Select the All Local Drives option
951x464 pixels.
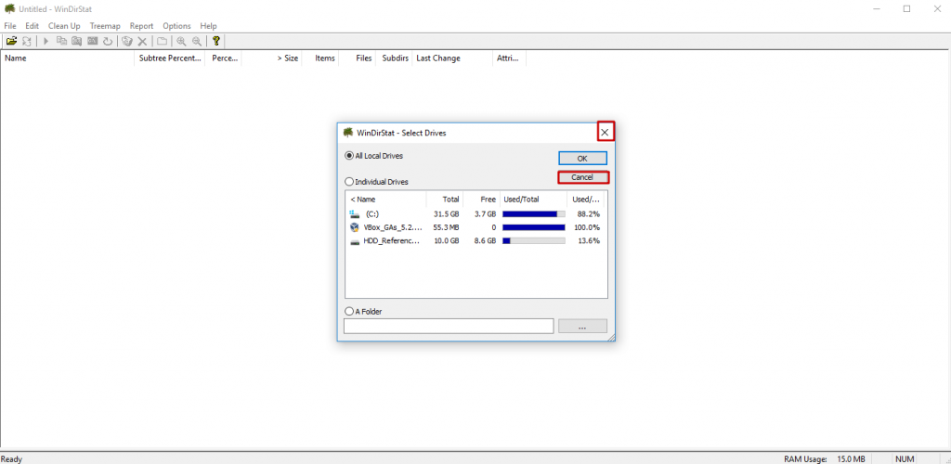coord(373,156)
